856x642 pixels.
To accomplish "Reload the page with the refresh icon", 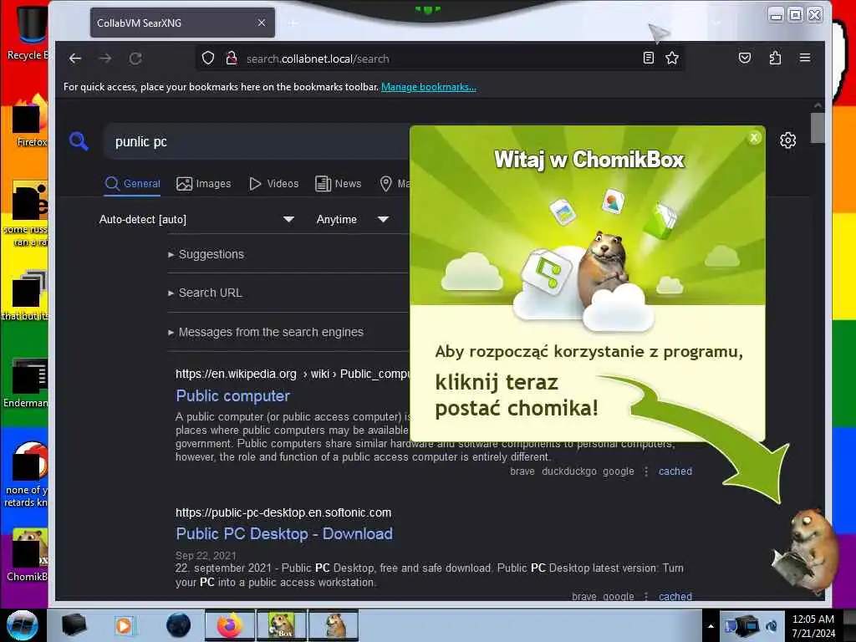I will (135, 59).
